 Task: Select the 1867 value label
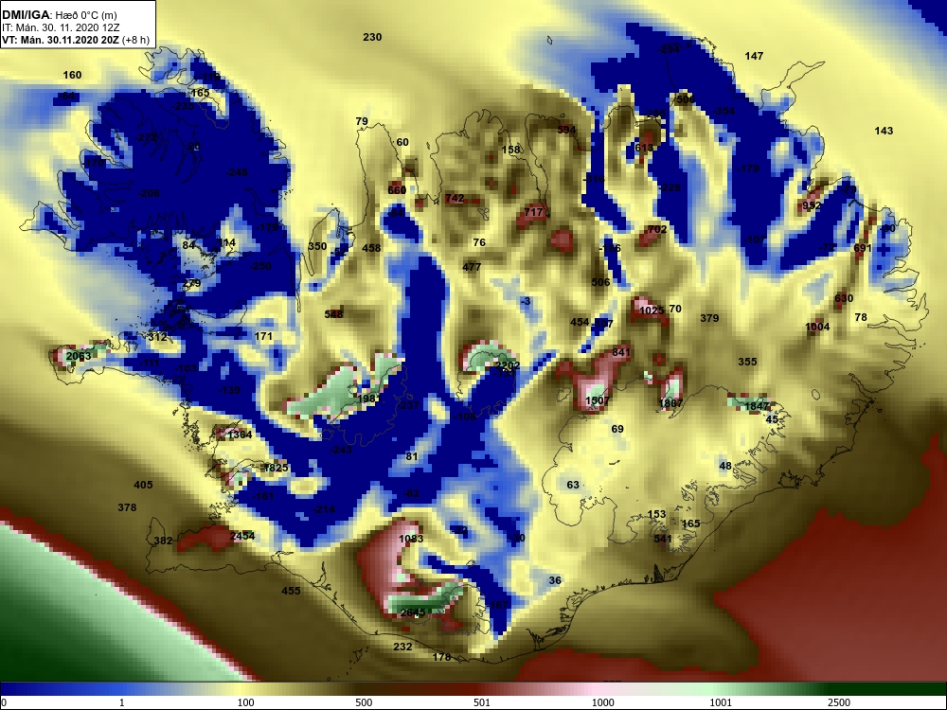pyautogui.click(x=670, y=403)
